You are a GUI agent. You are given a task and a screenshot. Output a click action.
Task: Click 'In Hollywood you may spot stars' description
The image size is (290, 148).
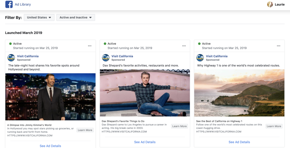click(x=40, y=130)
